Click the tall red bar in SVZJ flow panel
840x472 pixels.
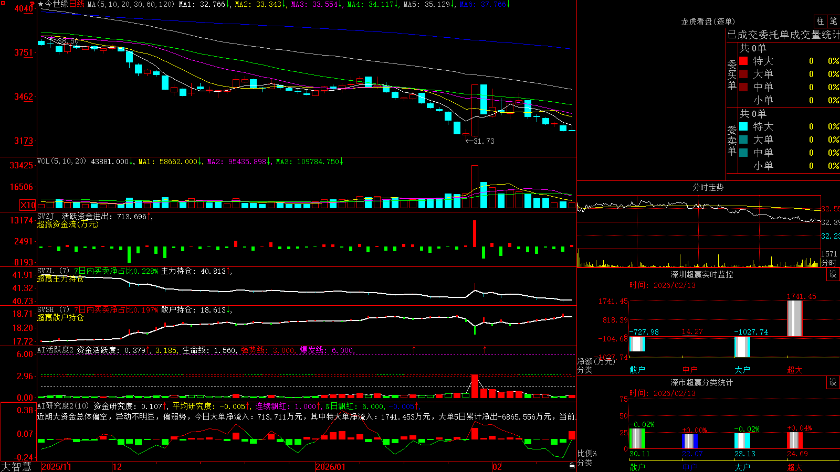click(475, 233)
